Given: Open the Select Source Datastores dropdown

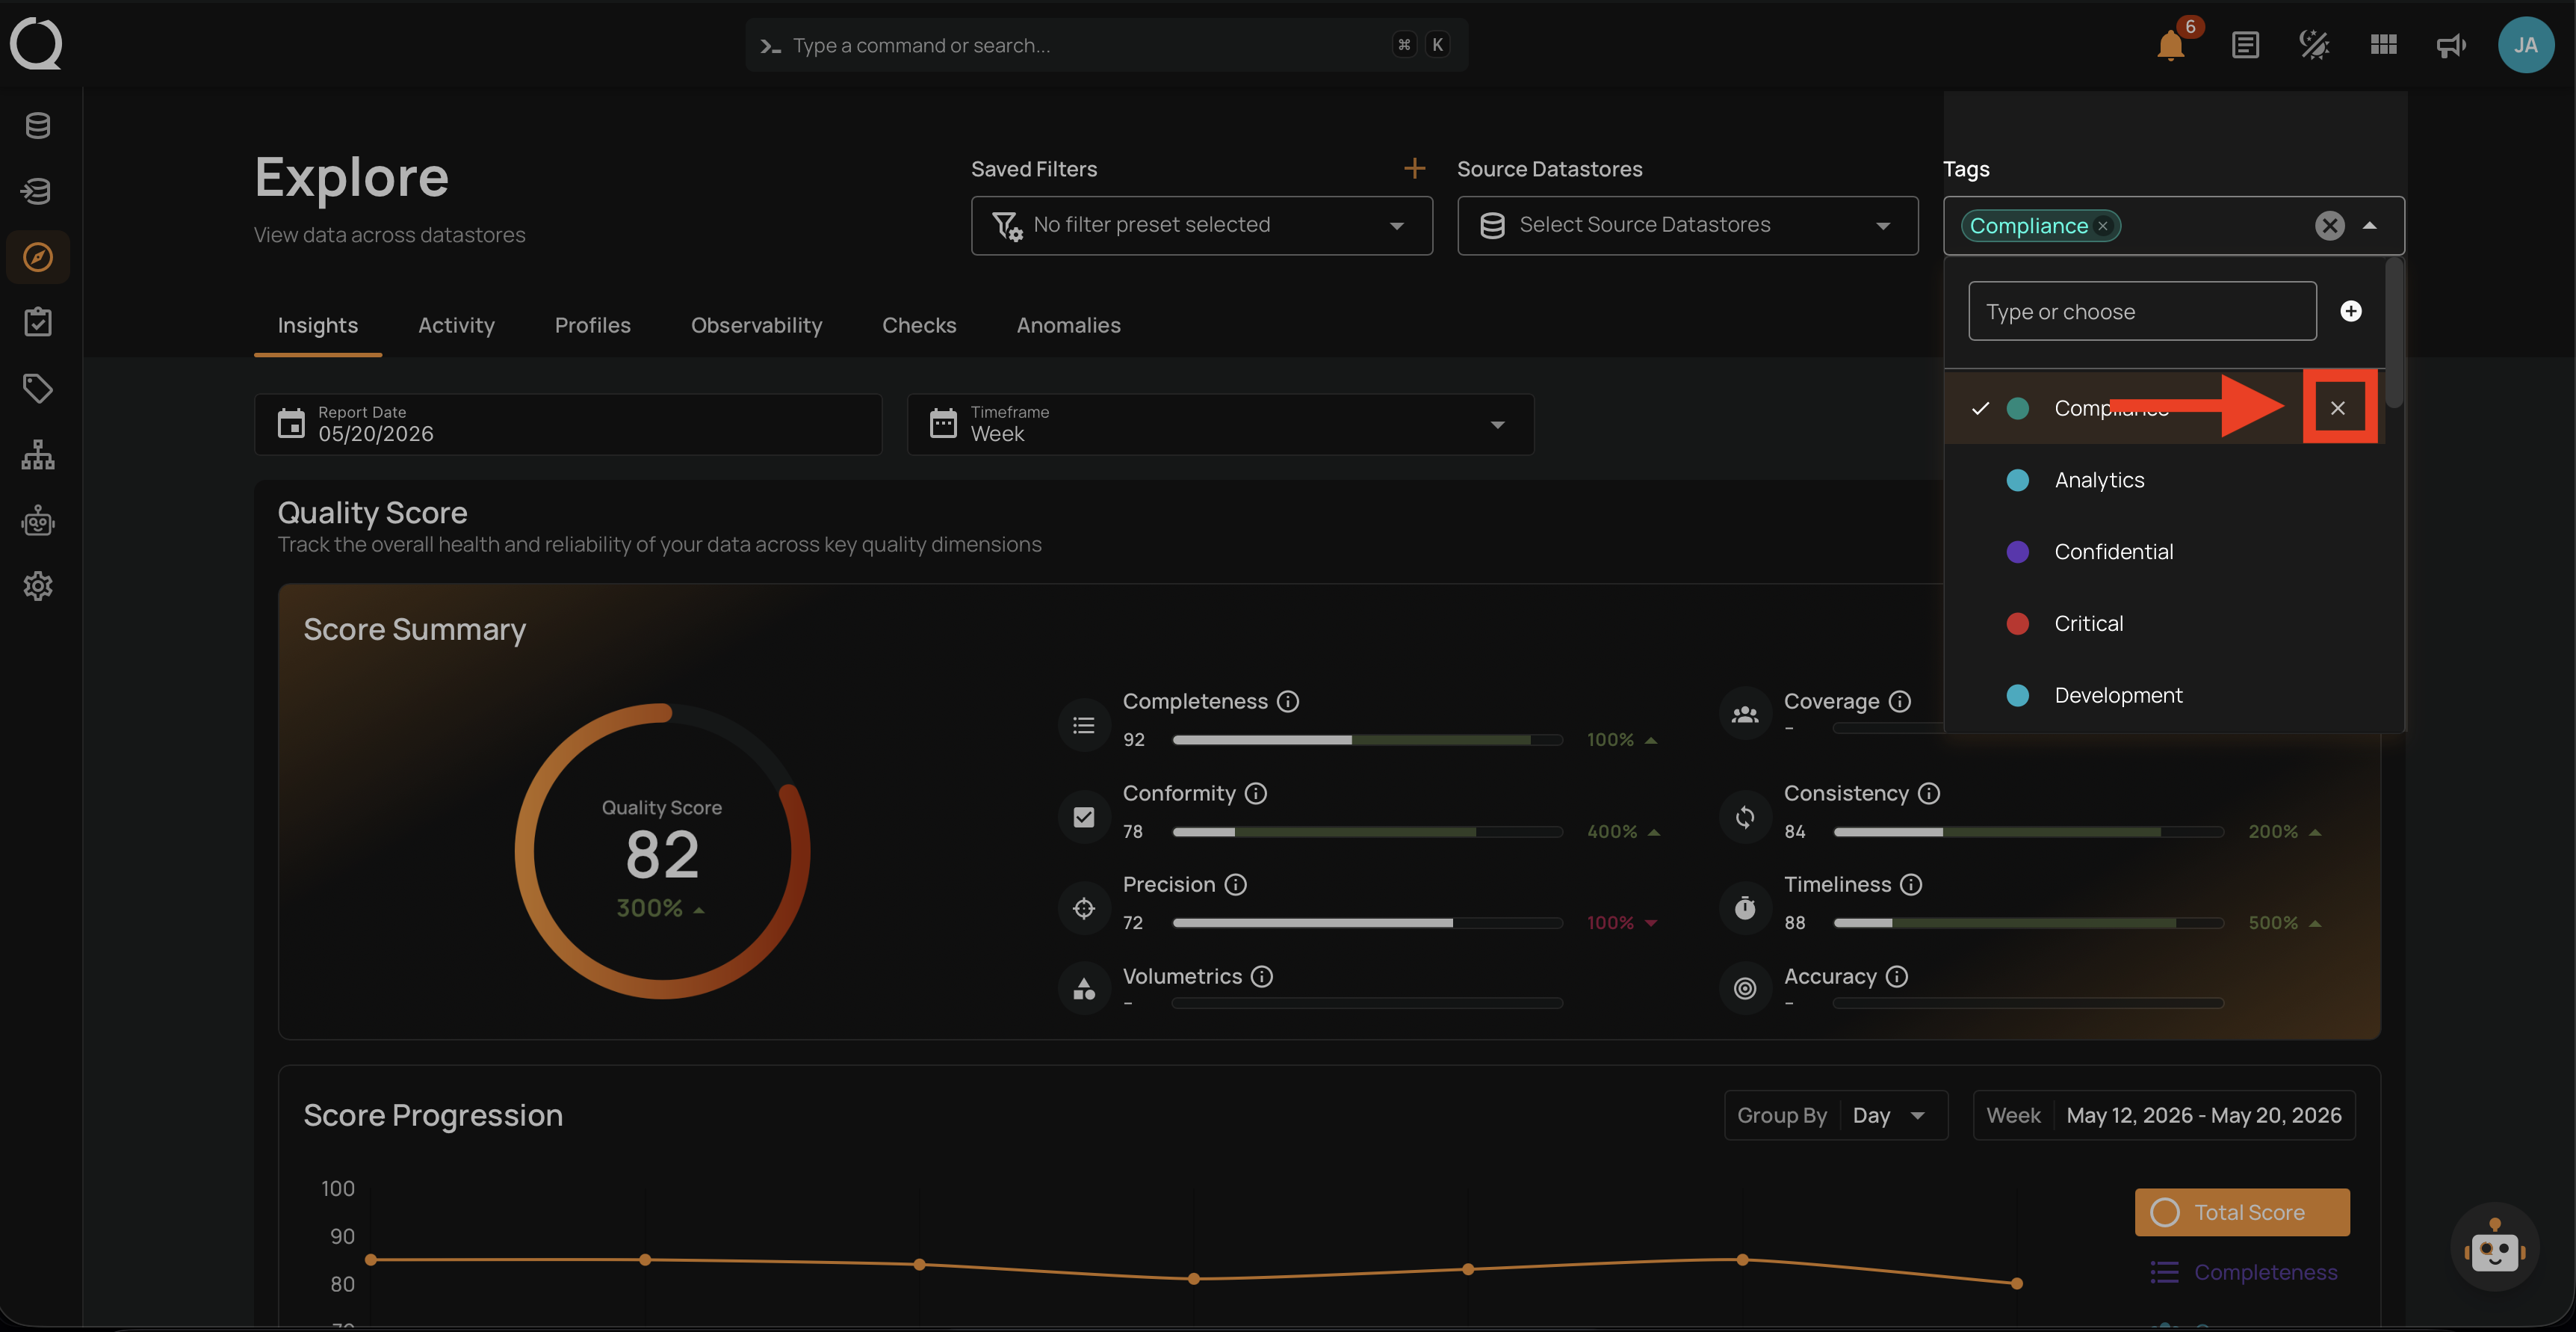Looking at the screenshot, I should pyautogui.click(x=1687, y=225).
